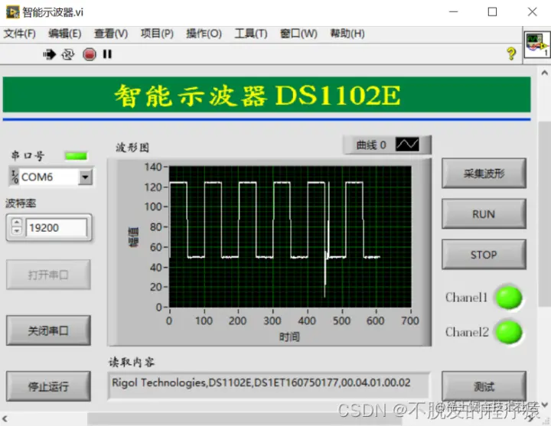Viewport: 551px width, 426px height.
Task: Toggle the Chanel2 green indicator
Action: pyautogui.click(x=508, y=332)
